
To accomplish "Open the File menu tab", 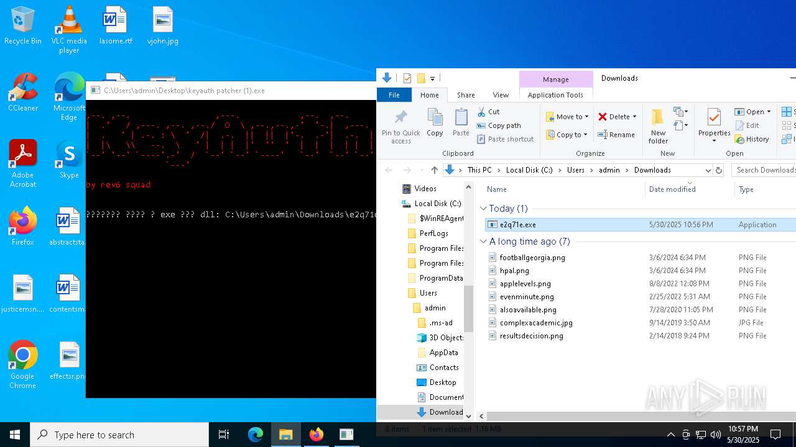I will pos(394,95).
